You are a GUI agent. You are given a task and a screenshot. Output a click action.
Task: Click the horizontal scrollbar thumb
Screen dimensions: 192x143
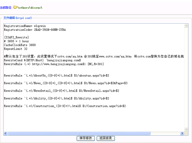(79, 133)
